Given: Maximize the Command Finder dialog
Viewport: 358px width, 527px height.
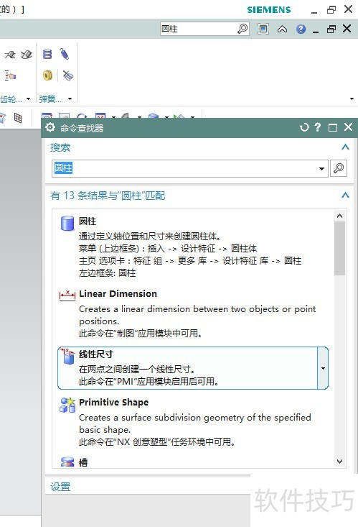Looking at the screenshot, I should pos(332,128).
